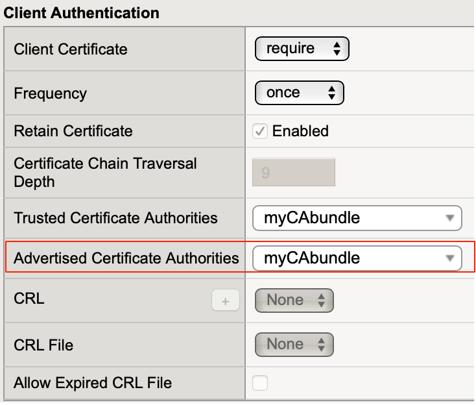The height and width of the screenshot is (405, 476).
Task: Open the CRL None dropdown
Action: (x=294, y=300)
